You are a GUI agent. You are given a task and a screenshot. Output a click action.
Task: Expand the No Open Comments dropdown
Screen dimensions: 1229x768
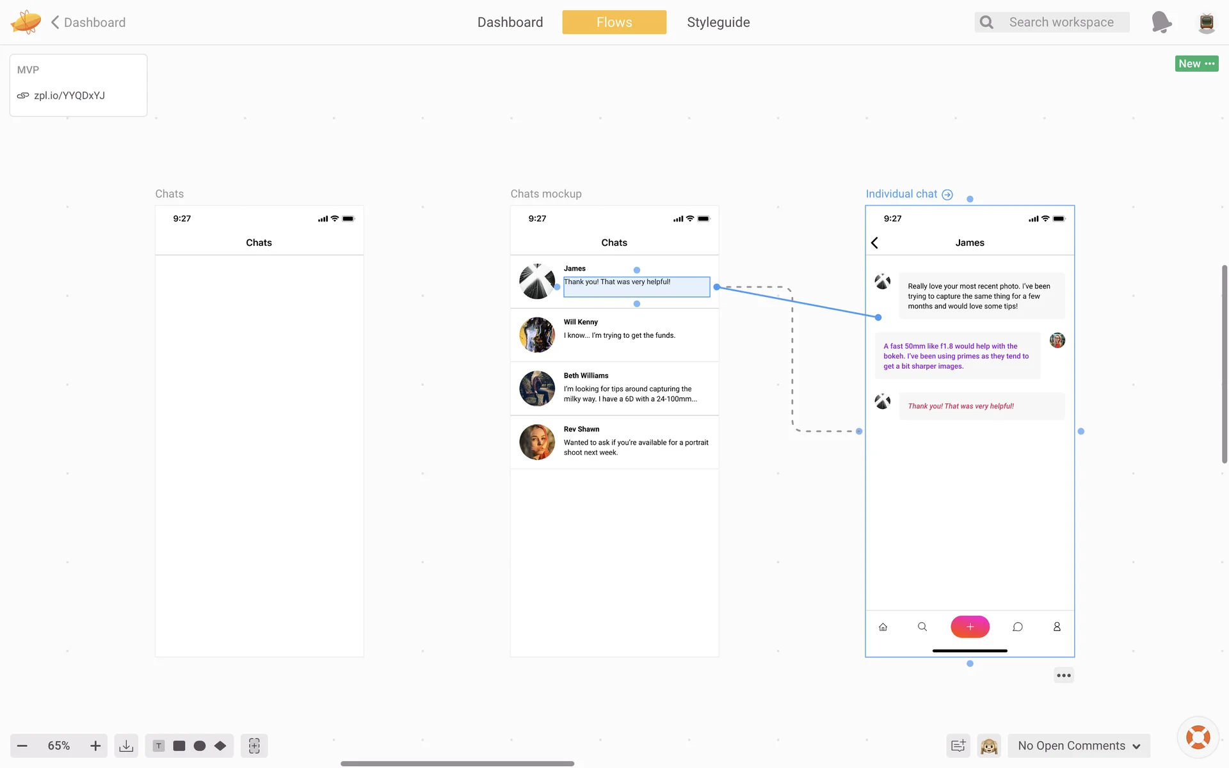tap(1079, 746)
